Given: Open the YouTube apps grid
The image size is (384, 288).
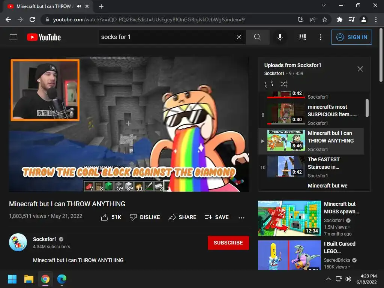Looking at the screenshot, I should click(303, 37).
